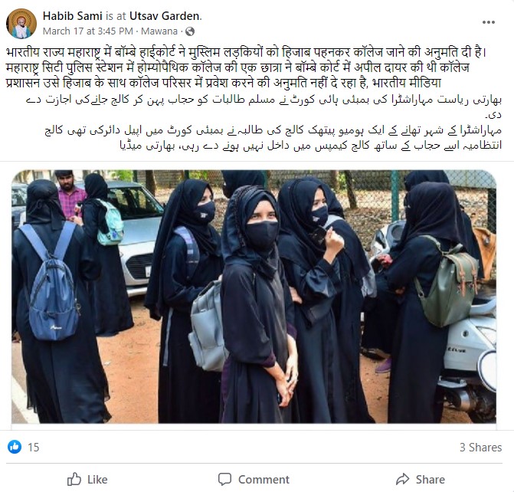The height and width of the screenshot is (492, 514).
Task: Open the March 17 at 3:45 PM timestamp
Action: click(88, 31)
